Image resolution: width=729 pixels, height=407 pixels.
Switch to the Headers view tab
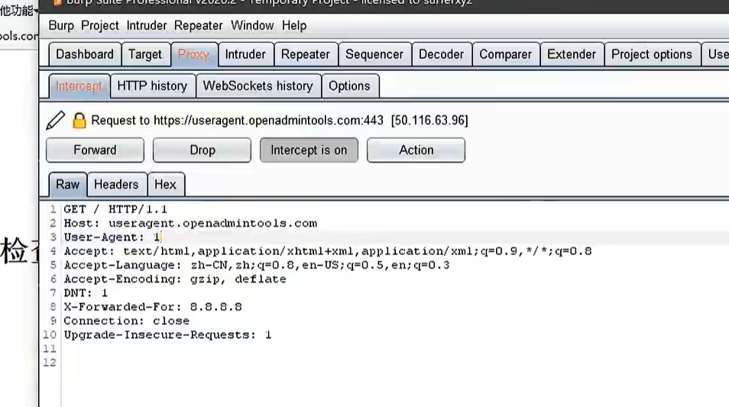click(x=116, y=185)
